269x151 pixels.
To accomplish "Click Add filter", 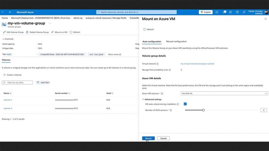I will click(43, 82).
